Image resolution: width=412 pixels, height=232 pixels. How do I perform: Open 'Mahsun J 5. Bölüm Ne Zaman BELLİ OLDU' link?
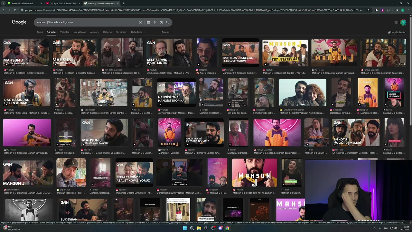(27, 193)
